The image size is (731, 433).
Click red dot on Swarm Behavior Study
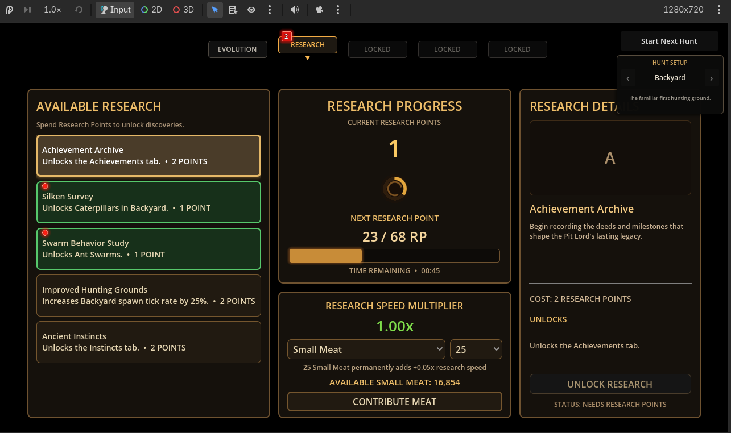point(45,232)
